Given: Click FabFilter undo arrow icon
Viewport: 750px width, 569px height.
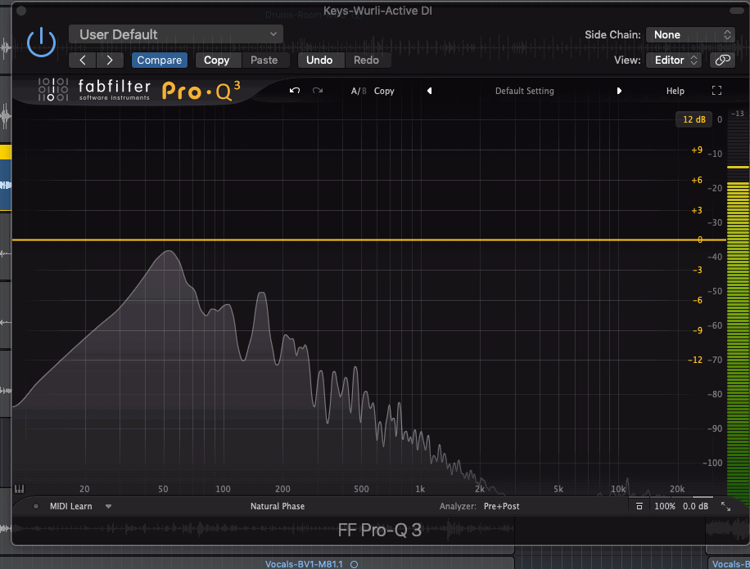Looking at the screenshot, I should point(295,90).
